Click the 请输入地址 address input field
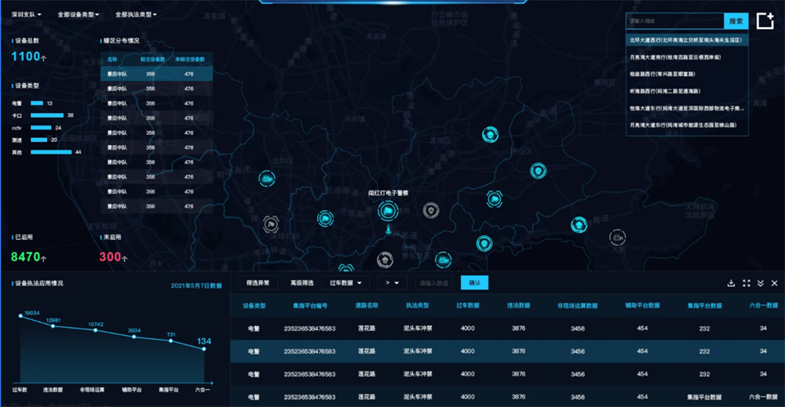The width and height of the screenshot is (785, 407). coord(674,21)
